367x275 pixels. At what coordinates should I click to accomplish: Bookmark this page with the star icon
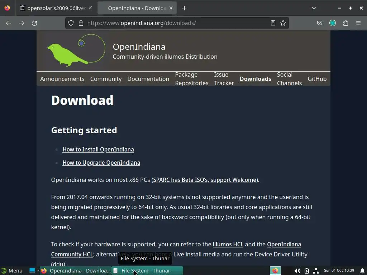(283, 23)
